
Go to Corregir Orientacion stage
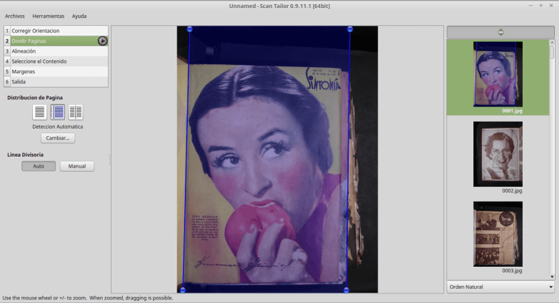pos(36,31)
